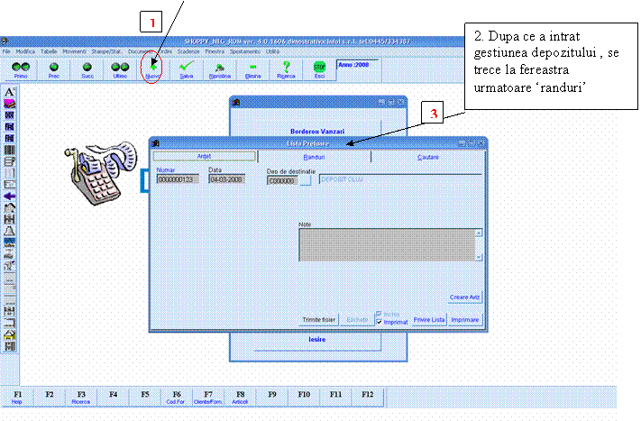Open the Movimenti menu
This screenshot has height=421, width=641.
75,51
